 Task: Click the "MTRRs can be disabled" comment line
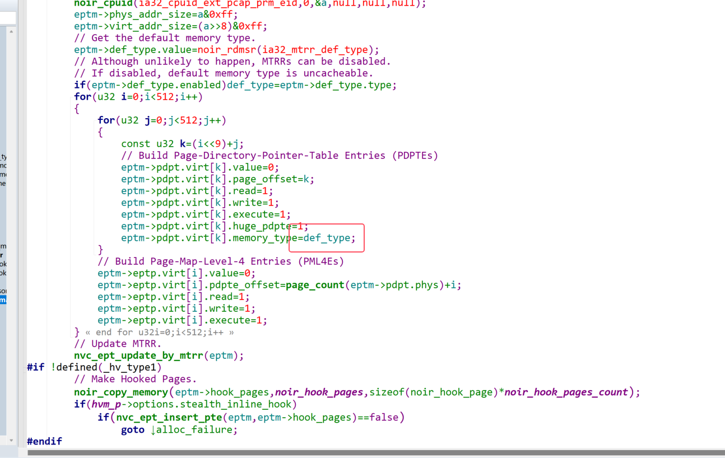click(233, 62)
